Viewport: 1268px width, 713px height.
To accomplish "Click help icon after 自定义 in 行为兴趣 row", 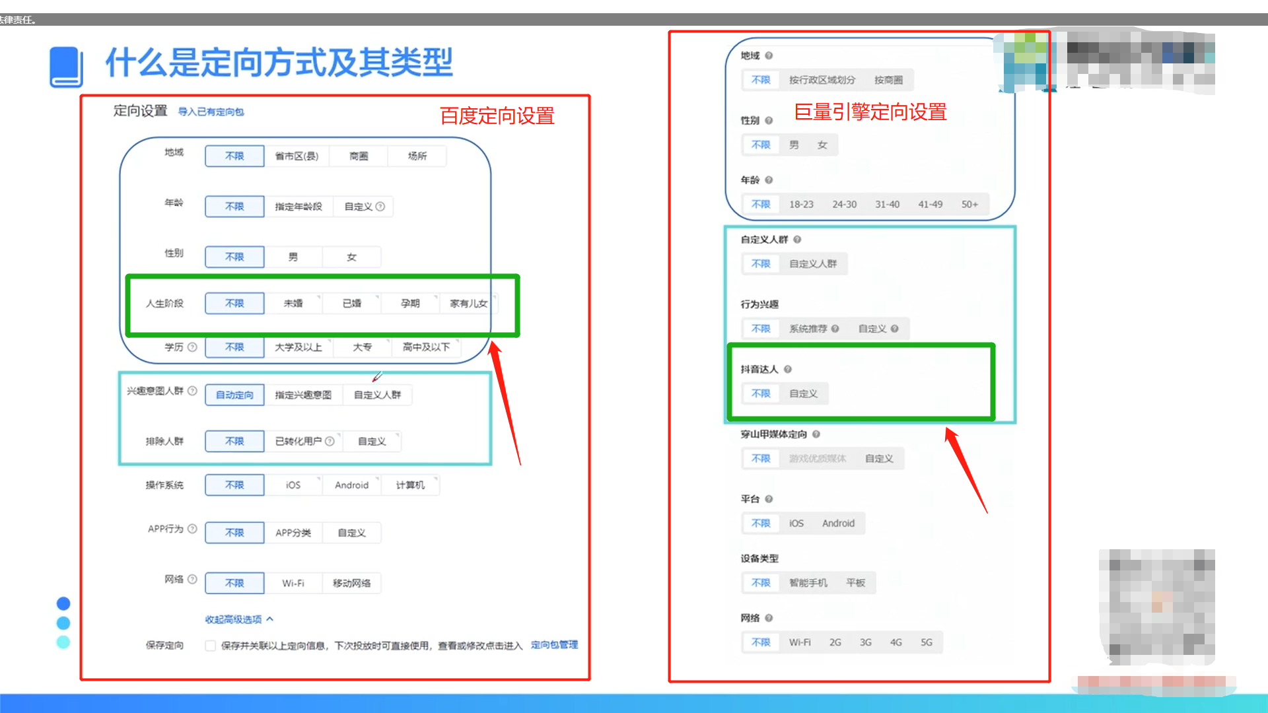I will 895,329.
